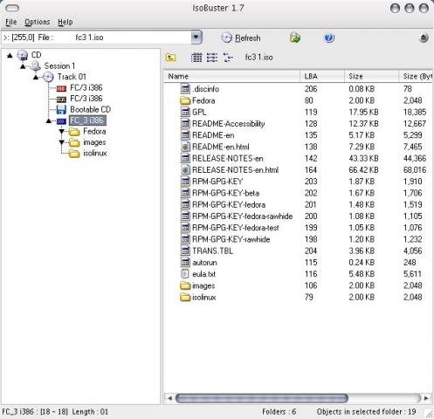Select the RELEASE-NOTES-en.html file icon
The width and height of the screenshot is (434, 419).
185,169
